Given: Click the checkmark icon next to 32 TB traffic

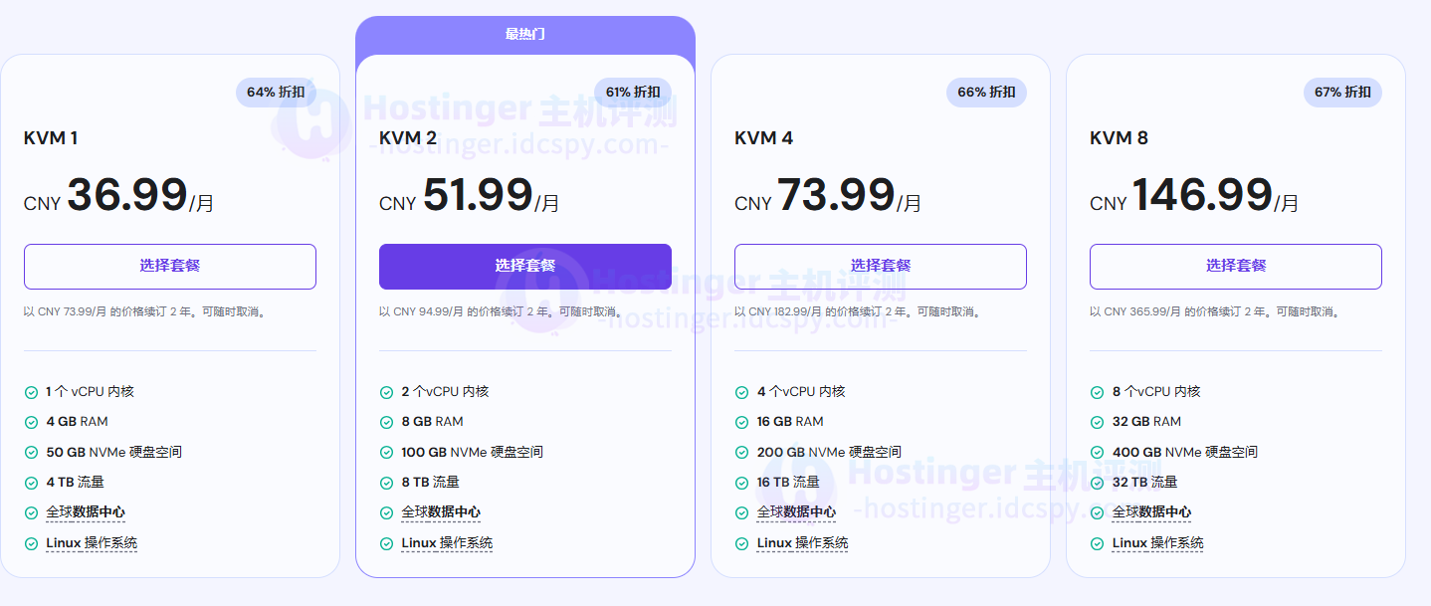Looking at the screenshot, I should pyautogui.click(x=1097, y=483).
